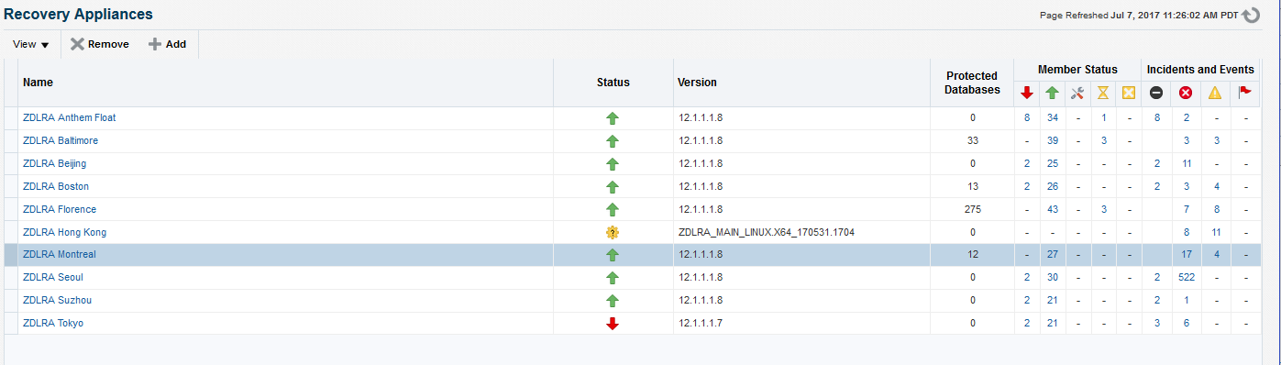Click critical incident count 6 for Tokyo

(1187, 323)
